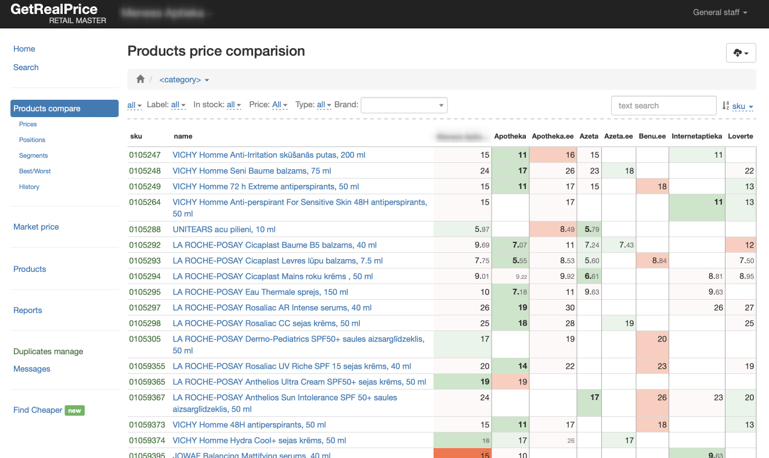Click the GetRealPrice Retail Master logo

click(58, 13)
